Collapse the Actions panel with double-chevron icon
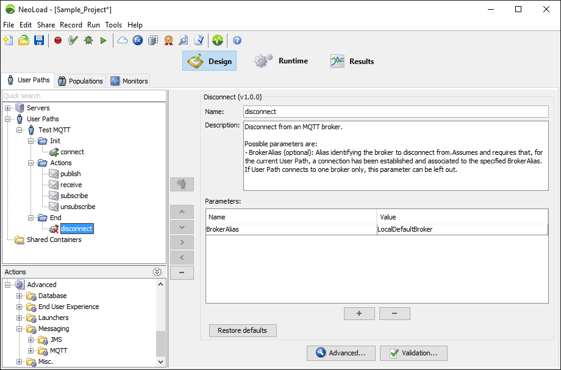 [x=157, y=272]
